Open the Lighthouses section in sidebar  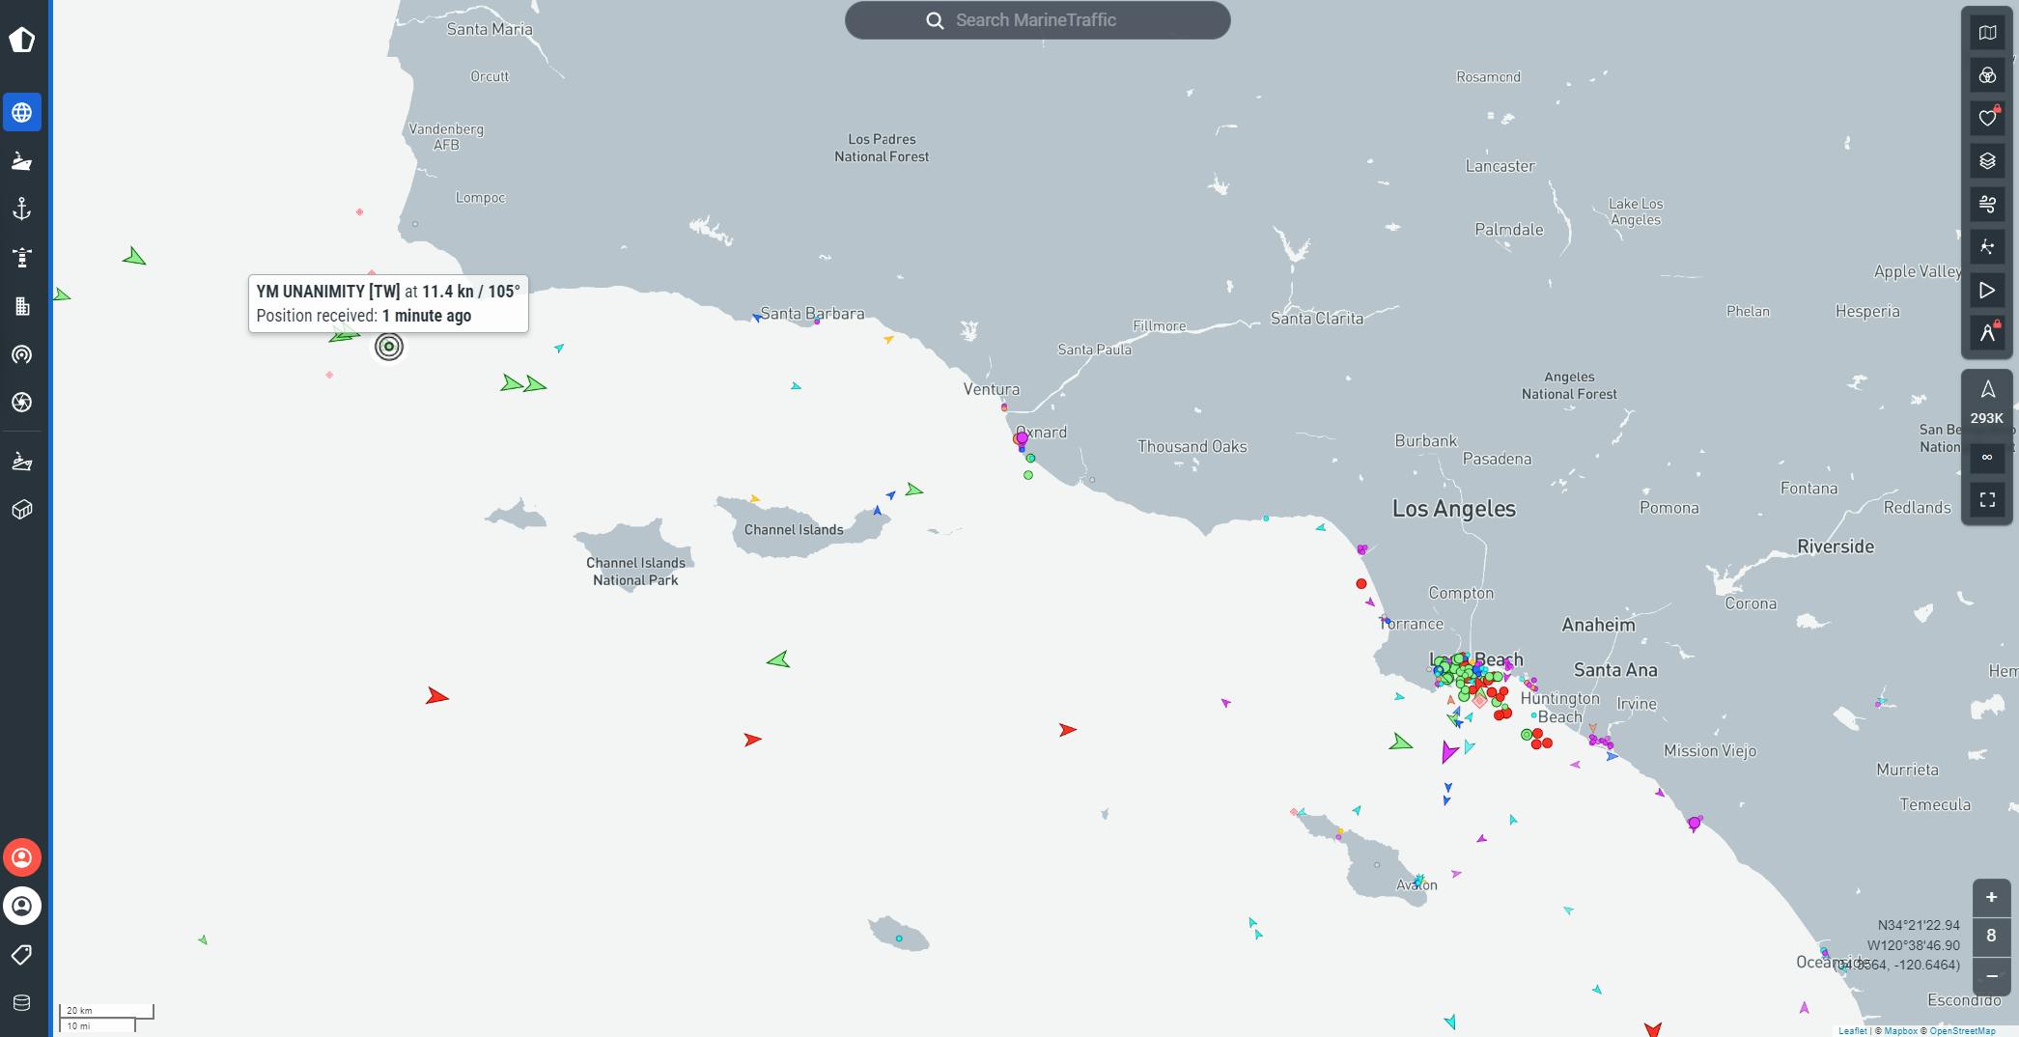21,258
